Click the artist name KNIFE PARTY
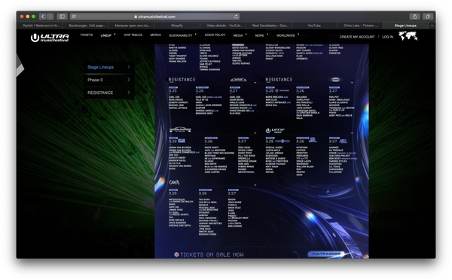 tap(212, 148)
